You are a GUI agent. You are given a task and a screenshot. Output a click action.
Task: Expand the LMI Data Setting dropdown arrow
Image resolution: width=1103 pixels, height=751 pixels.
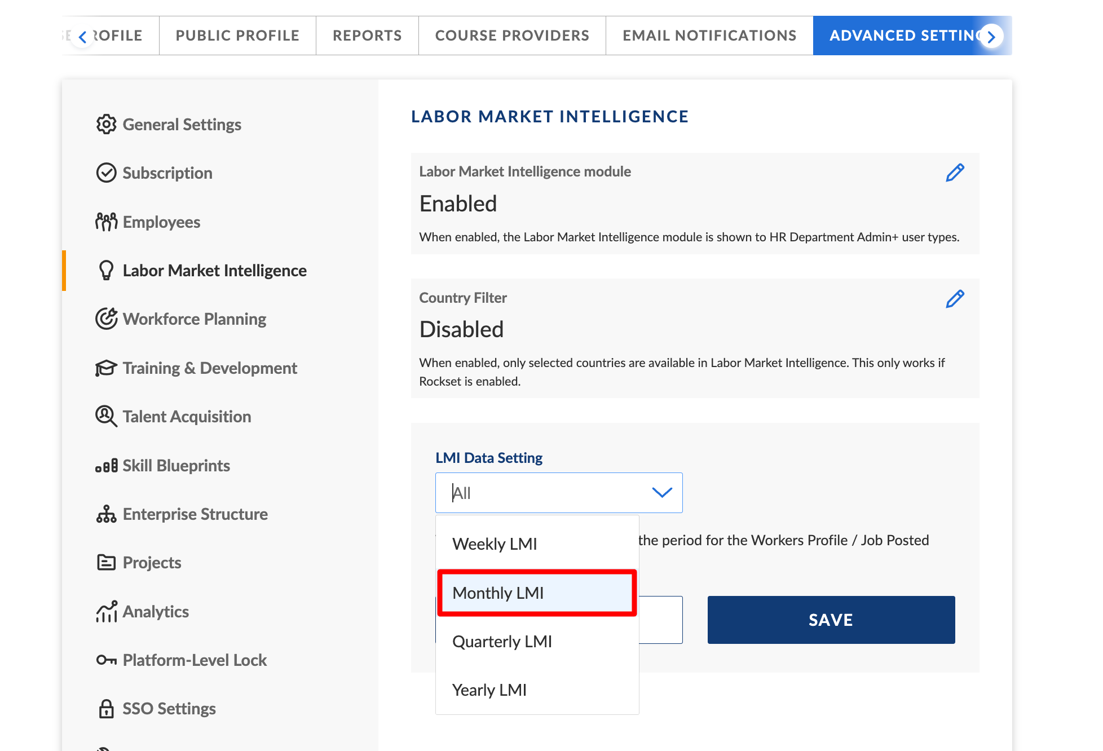coord(661,493)
